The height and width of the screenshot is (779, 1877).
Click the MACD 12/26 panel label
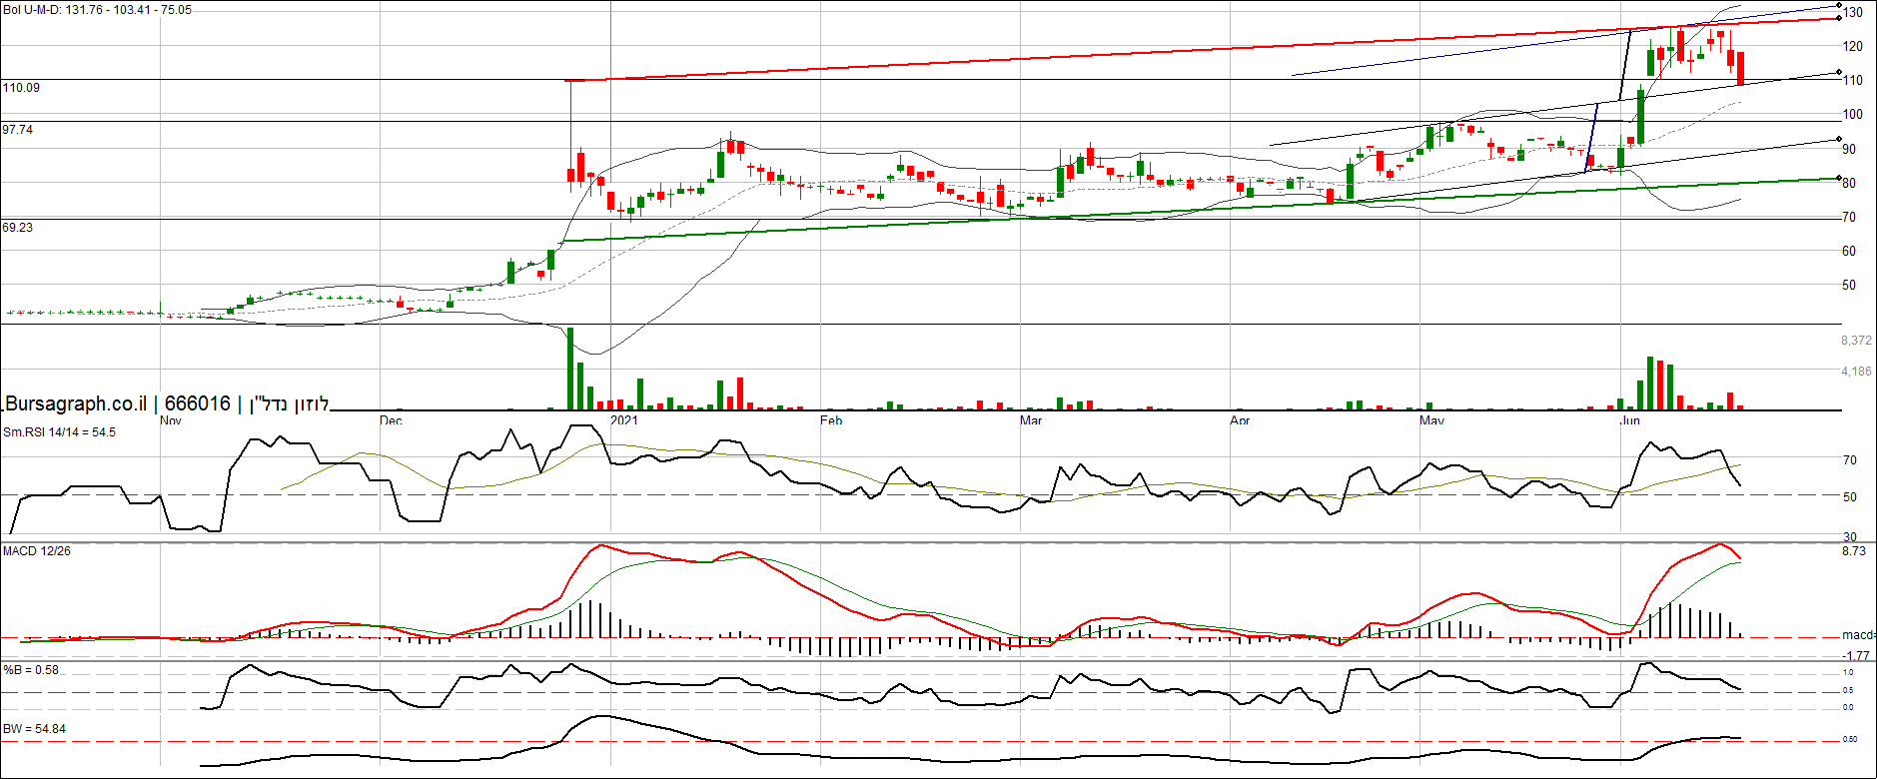pyautogui.click(x=37, y=551)
